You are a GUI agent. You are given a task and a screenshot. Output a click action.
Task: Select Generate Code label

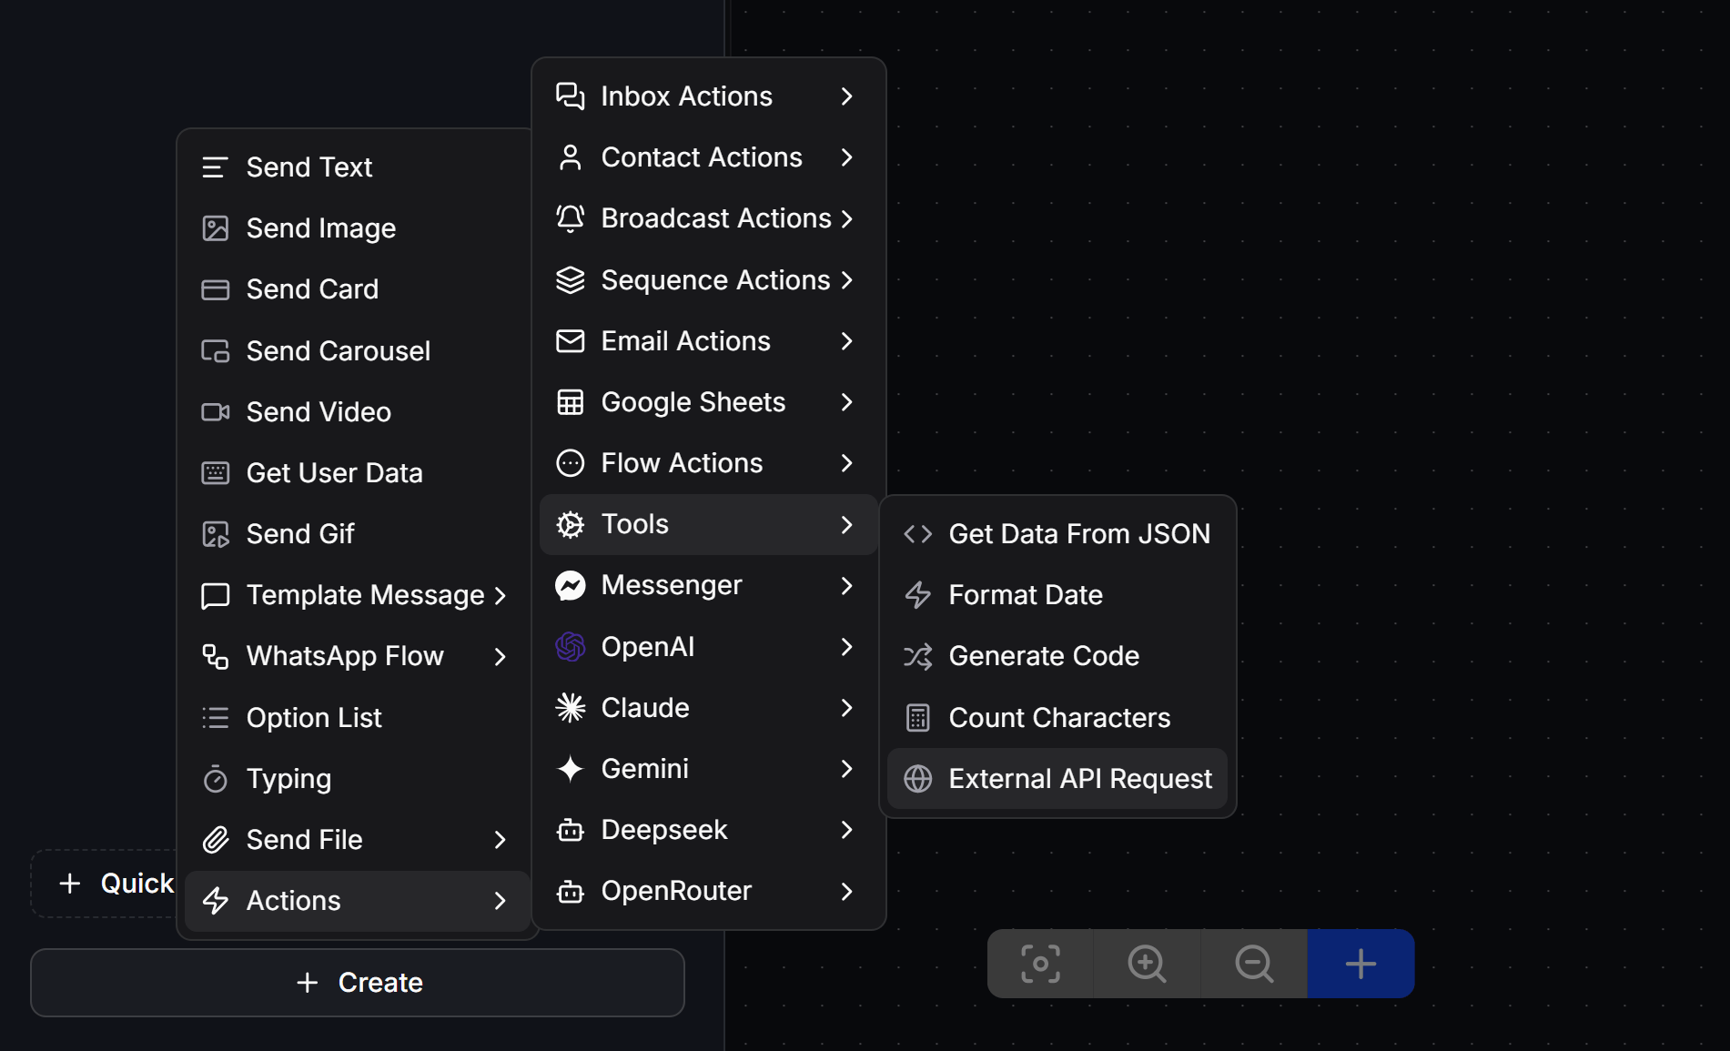pyautogui.click(x=1044, y=656)
